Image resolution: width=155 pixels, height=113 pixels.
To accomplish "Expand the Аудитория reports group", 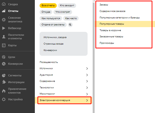I will (x=87, y=75).
